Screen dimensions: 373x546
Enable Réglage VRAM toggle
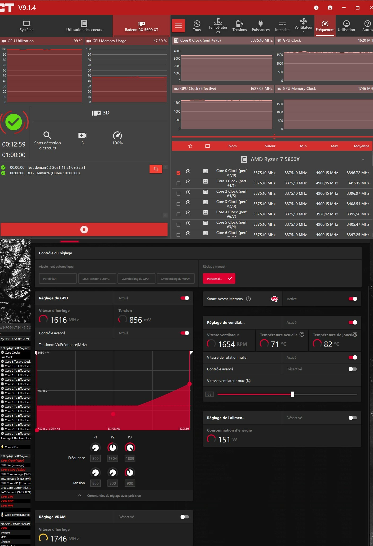(185, 517)
